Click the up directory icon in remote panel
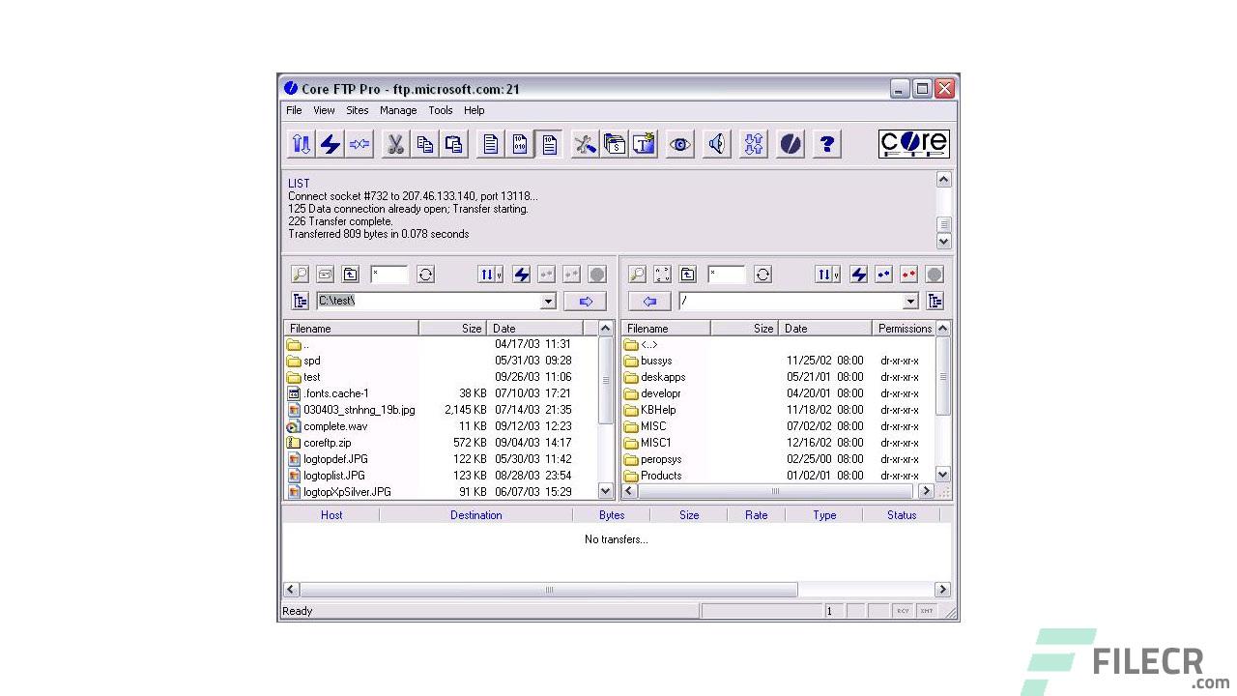 (x=687, y=275)
